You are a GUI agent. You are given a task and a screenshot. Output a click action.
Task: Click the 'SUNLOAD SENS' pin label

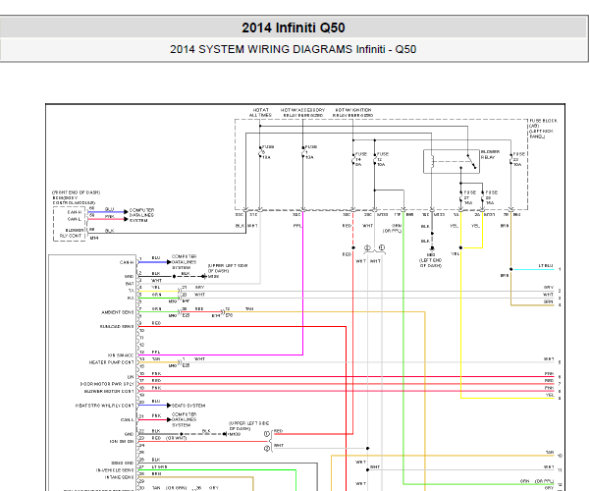[x=117, y=327]
